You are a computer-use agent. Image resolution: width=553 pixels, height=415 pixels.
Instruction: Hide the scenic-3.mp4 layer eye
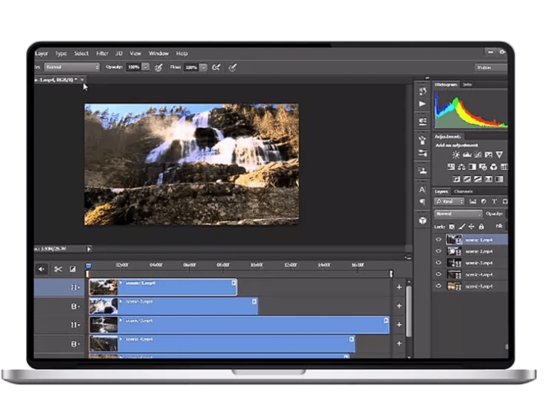tap(438, 263)
